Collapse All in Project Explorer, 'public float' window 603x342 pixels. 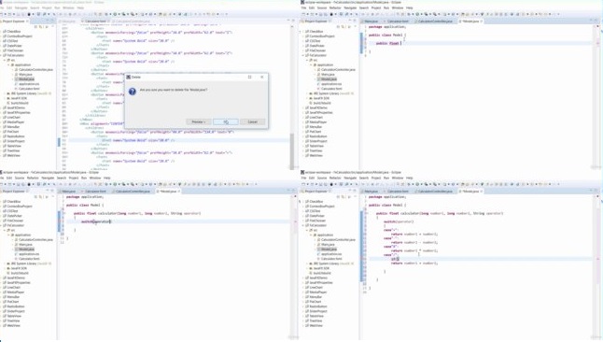(x=338, y=26)
